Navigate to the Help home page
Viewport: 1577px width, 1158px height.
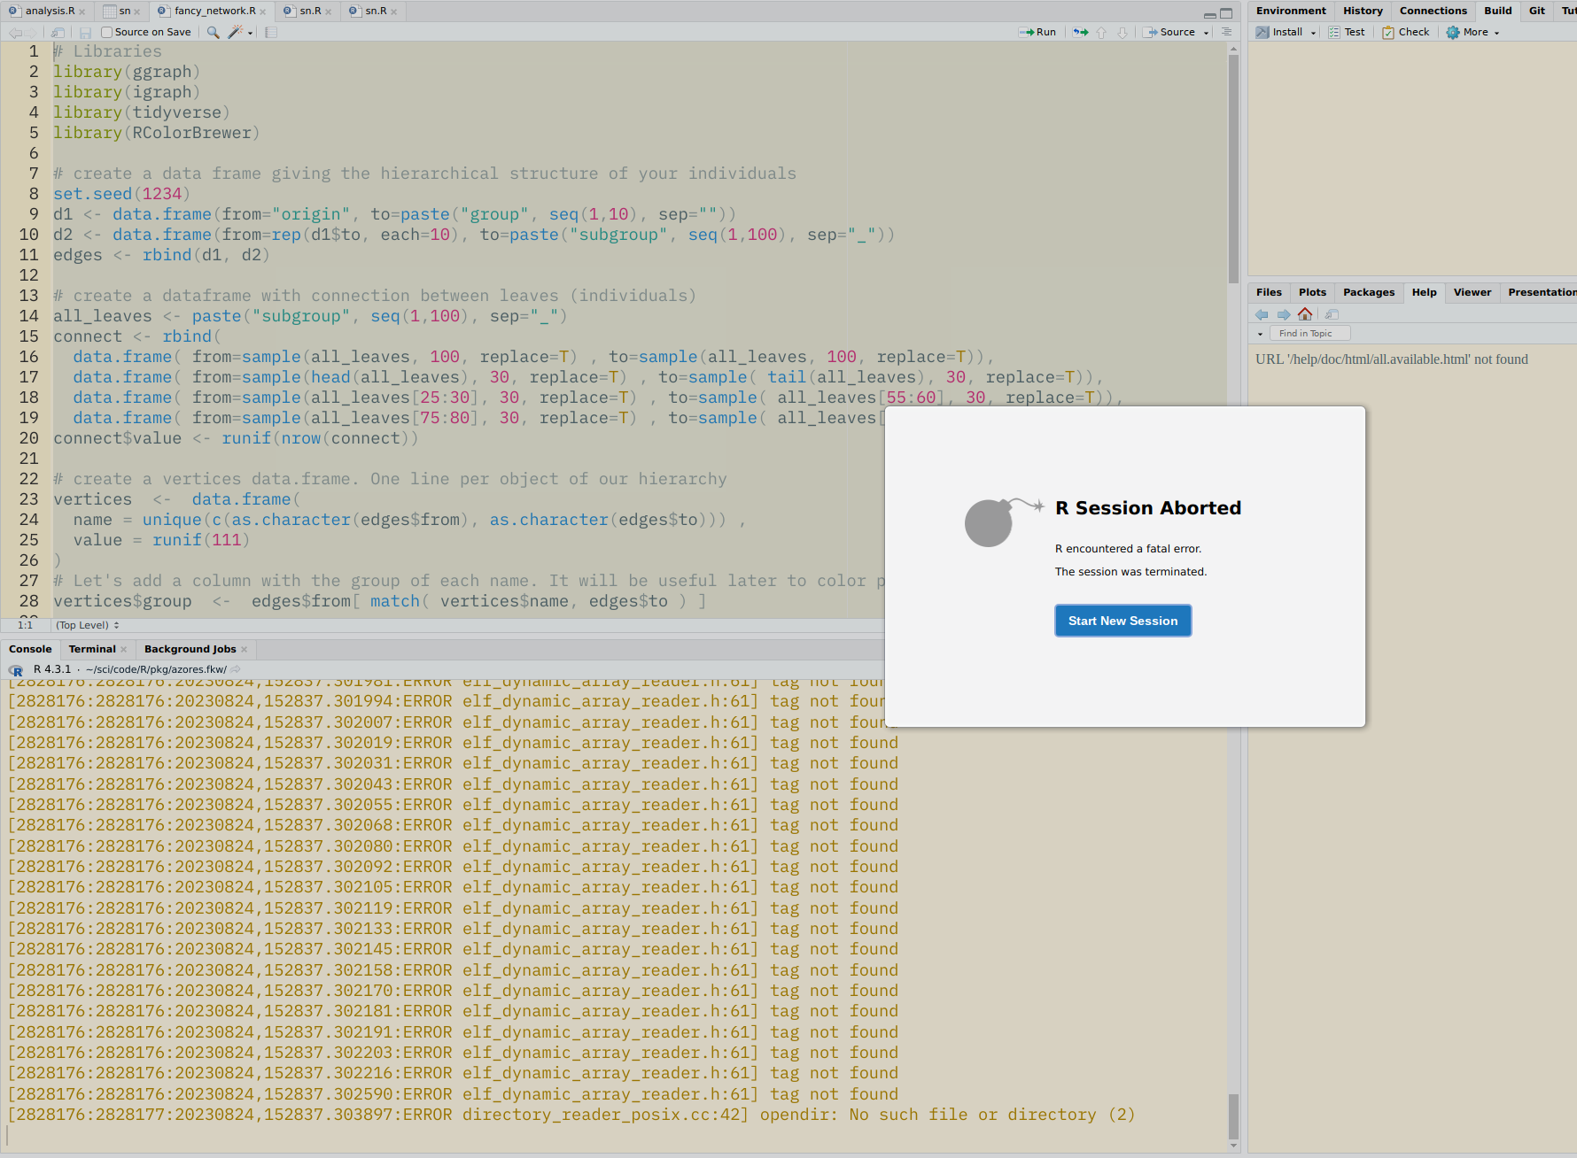[1305, 313]
